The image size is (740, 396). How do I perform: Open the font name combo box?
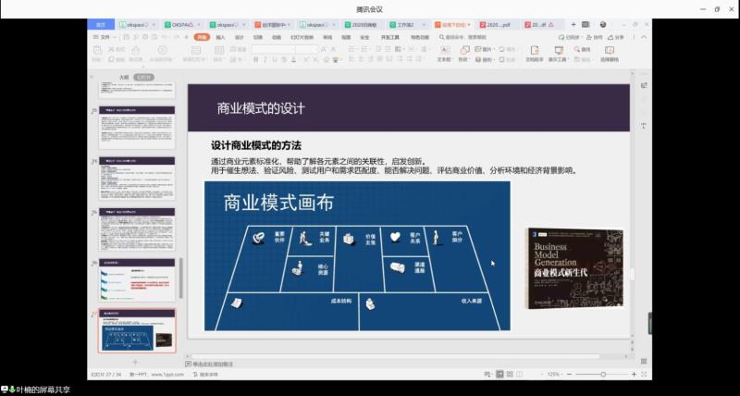(277, 48)
